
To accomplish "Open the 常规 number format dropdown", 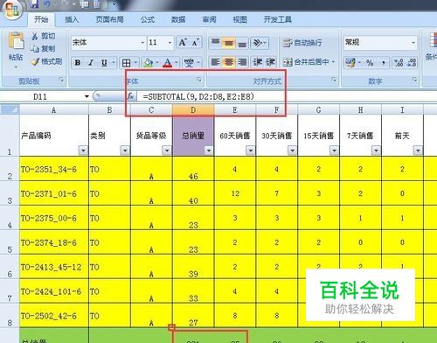I will coord(413,43).
